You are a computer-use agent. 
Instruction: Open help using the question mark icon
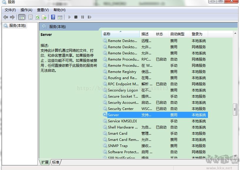tap(52, 17)
